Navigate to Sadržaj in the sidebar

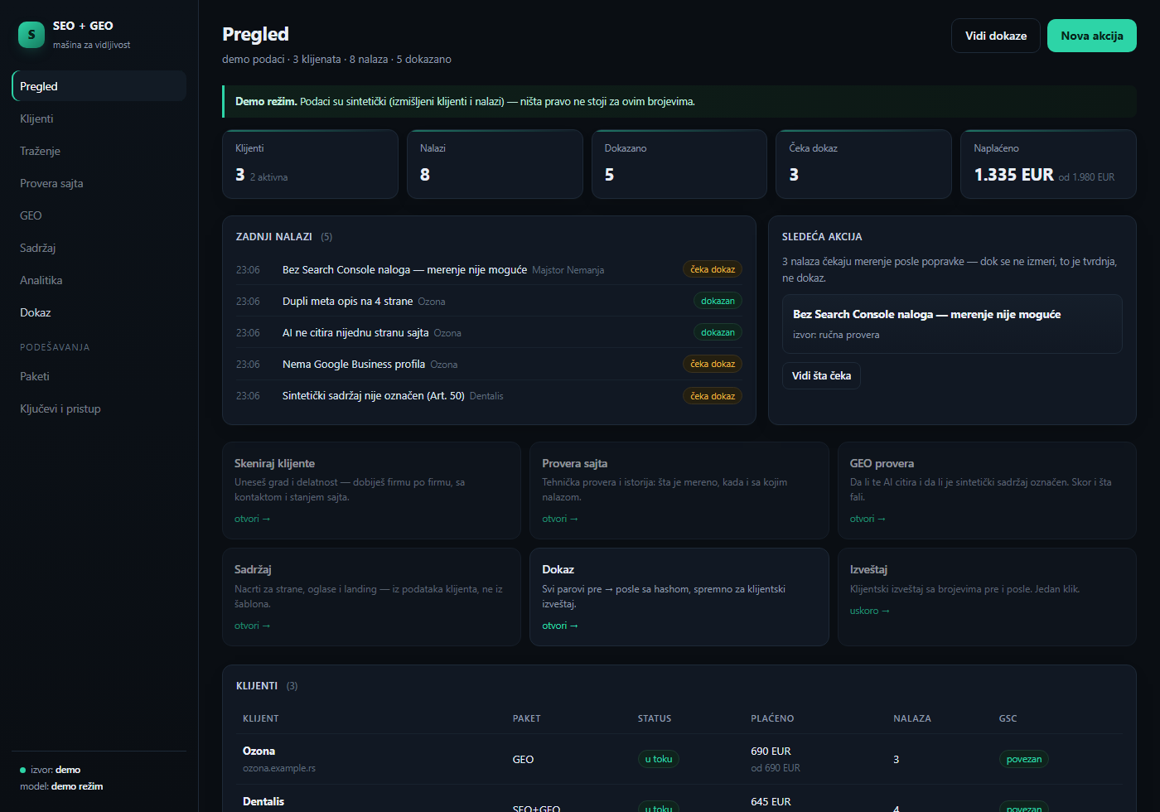pos(99,248)
